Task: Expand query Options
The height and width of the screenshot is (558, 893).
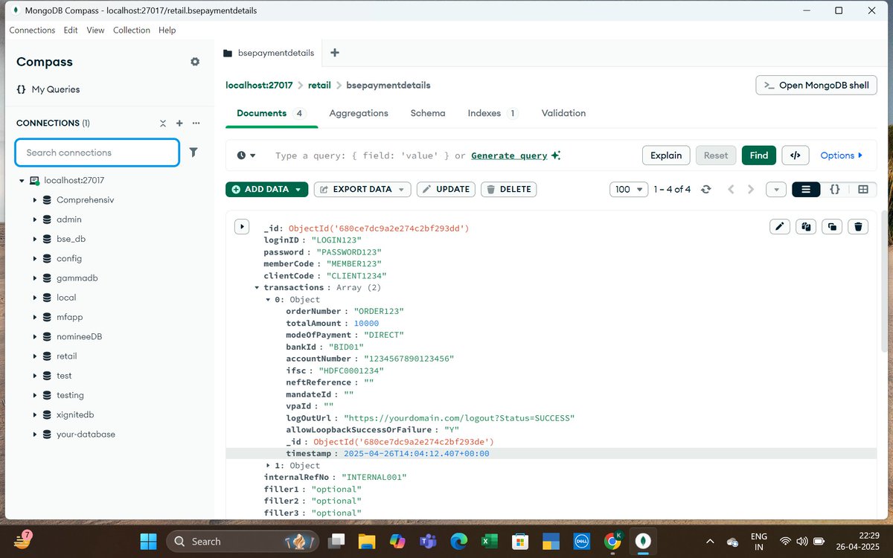Action: click(842, 155)
